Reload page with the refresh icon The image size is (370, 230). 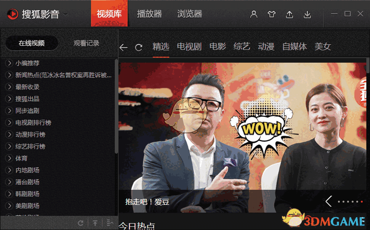[x=139, y=48]
